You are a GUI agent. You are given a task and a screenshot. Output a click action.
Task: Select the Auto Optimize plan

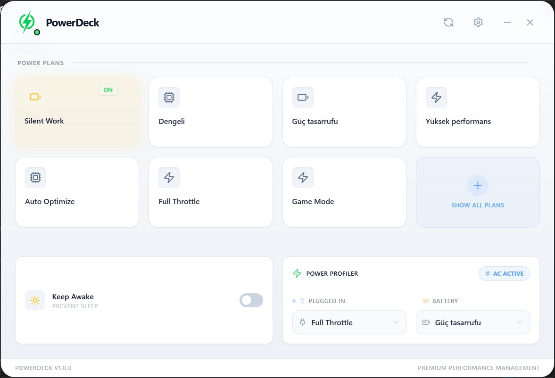(77, 192)
